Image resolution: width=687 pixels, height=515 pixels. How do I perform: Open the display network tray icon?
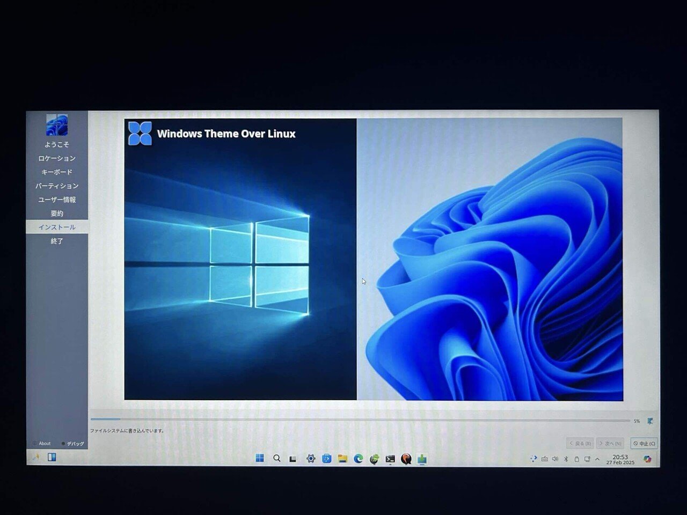[x=587, y=459]
